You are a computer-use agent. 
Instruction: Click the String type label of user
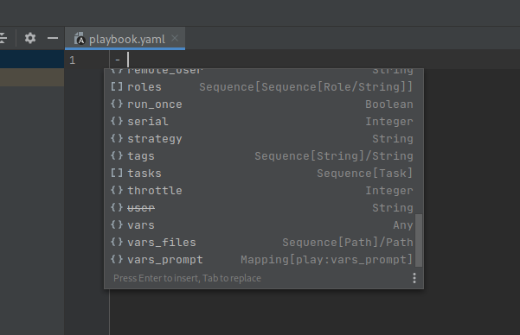393,208
